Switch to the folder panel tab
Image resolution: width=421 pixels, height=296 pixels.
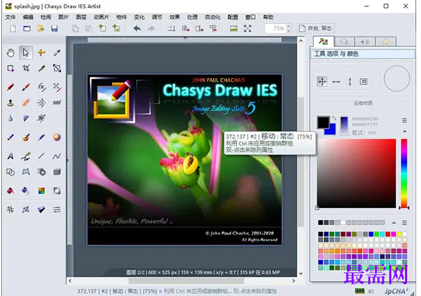[386, 42]
